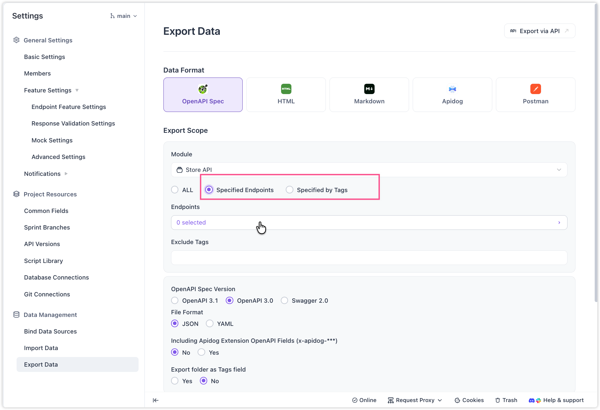600x410 pixels.
Task: Open the main branch selector
Action: [x=124, y=16]
